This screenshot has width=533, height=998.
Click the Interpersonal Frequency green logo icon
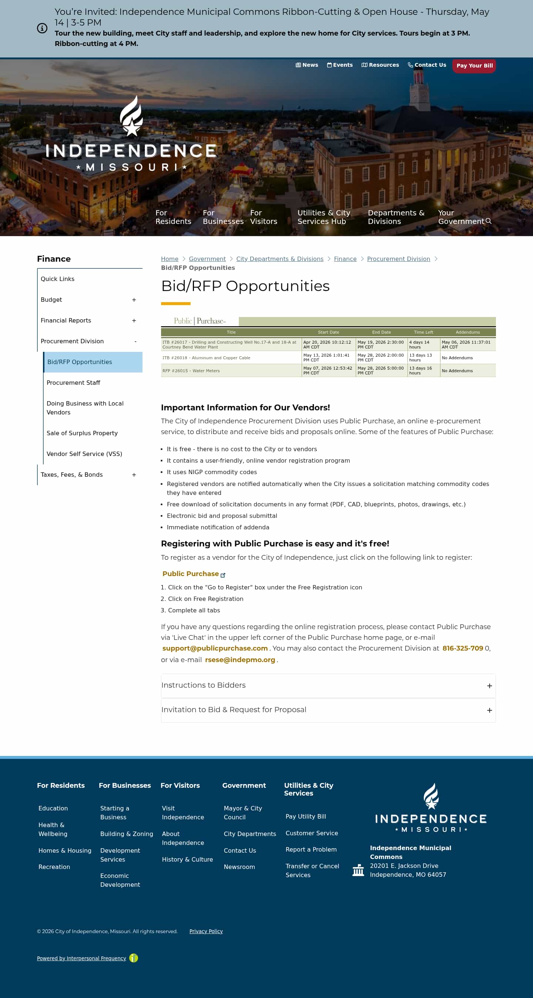click(x=134, y=958)
